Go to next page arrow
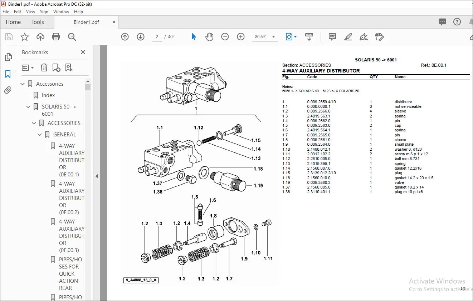This screenshot has height=301, width=473. point(141,37)
